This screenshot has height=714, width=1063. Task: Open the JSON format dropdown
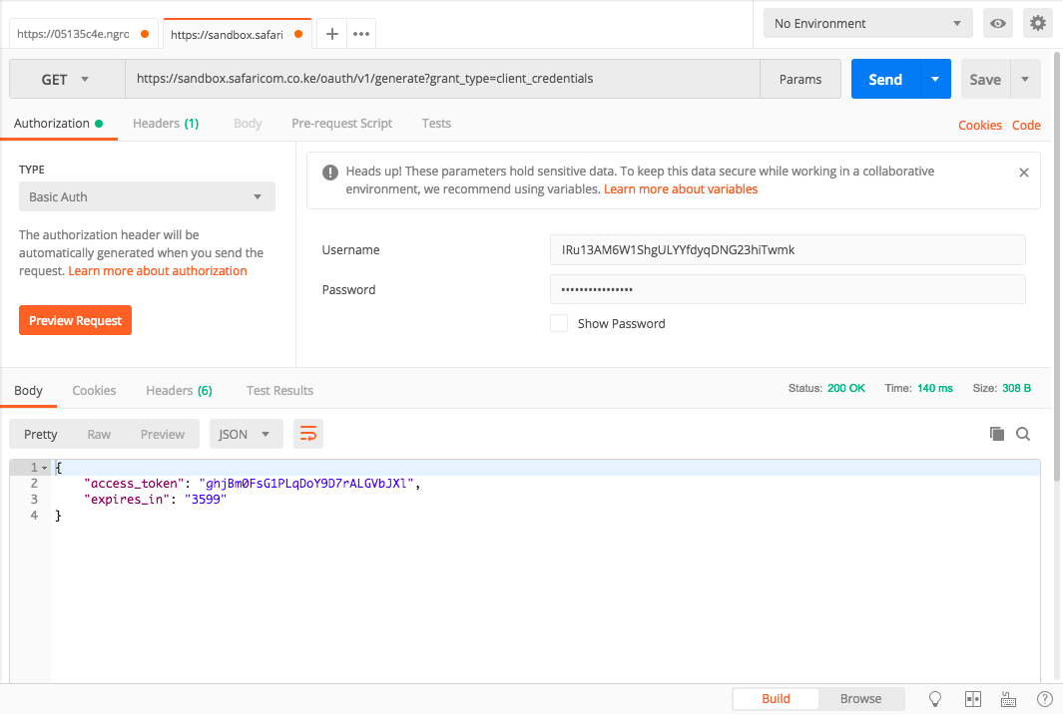(x=246, y=434)
